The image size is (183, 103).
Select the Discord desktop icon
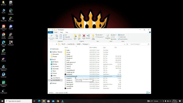click(x=11, y=27)
